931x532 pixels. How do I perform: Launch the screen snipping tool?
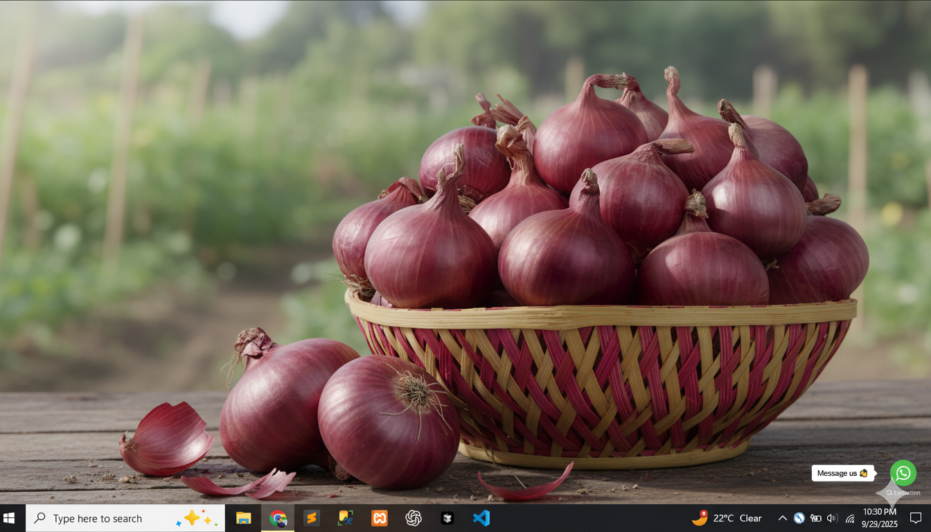(344, 517)
